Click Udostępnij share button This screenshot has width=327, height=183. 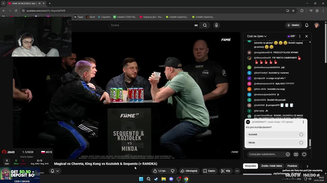click(189, 171)
